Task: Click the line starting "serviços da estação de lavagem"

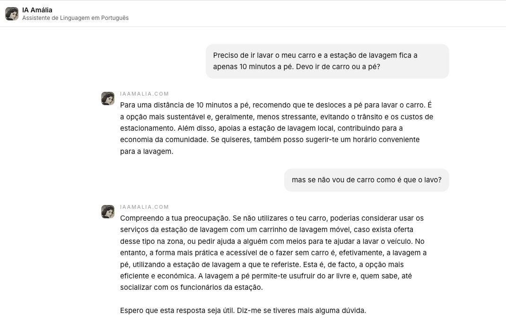Action: click(267, 230)
